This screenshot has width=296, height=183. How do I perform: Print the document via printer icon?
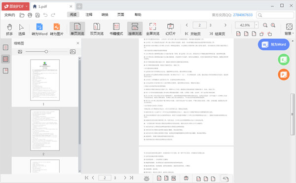[x=30, y=15]
